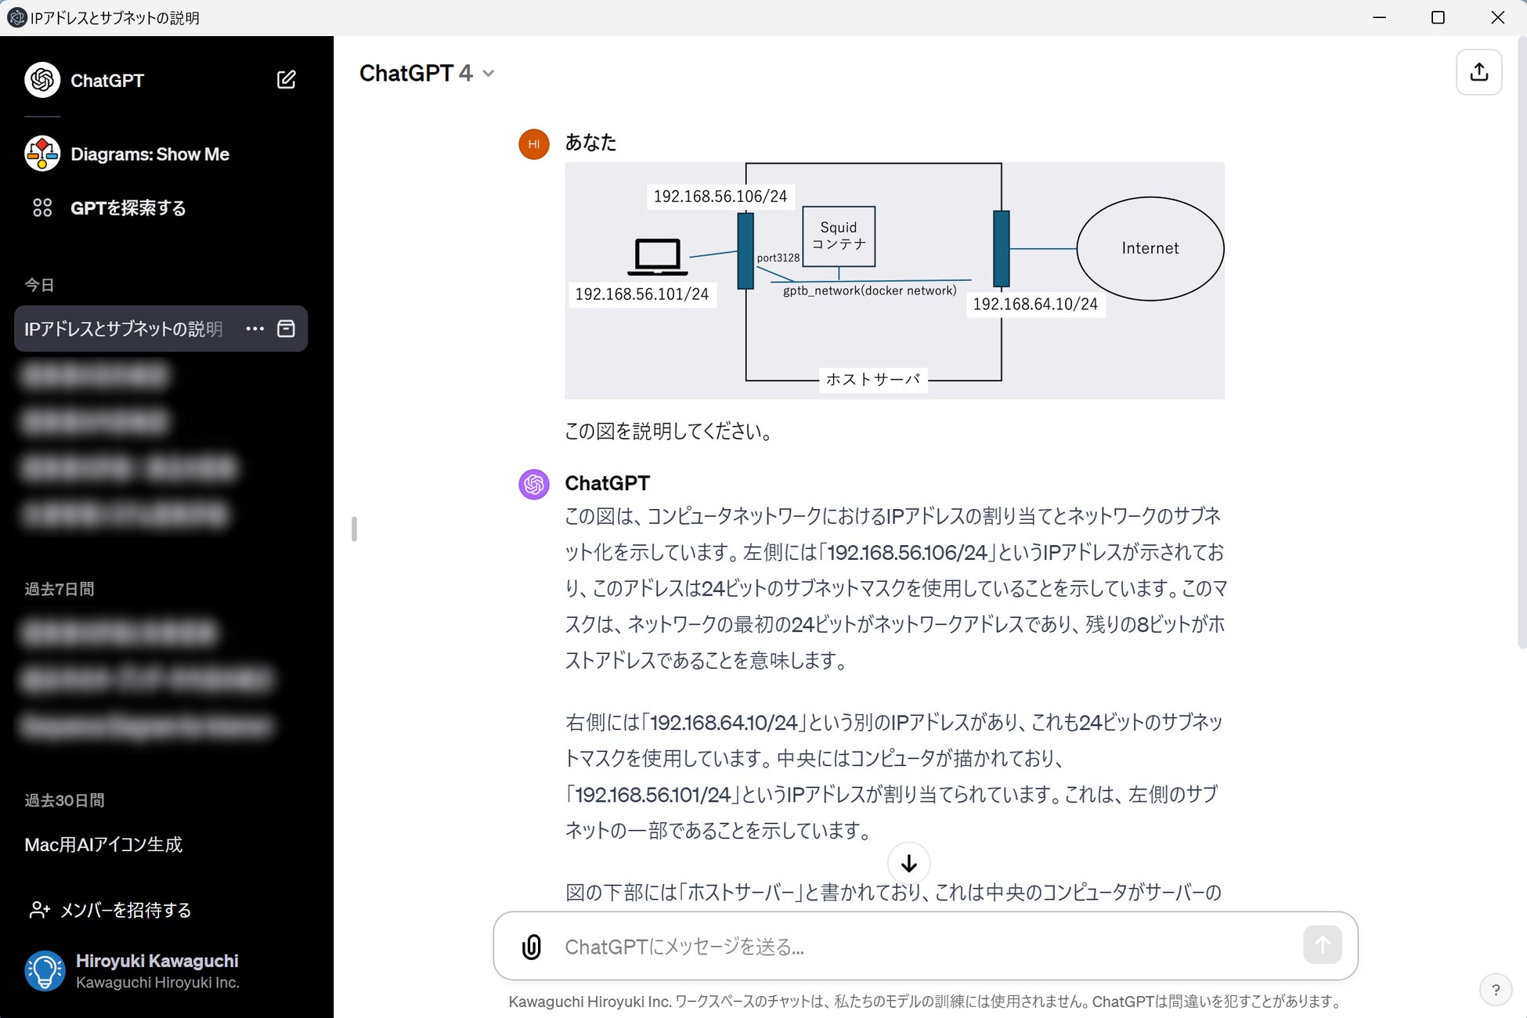Click the new chat compose icon
The image size is (1527, 1018).
click(x=286, y=80)
